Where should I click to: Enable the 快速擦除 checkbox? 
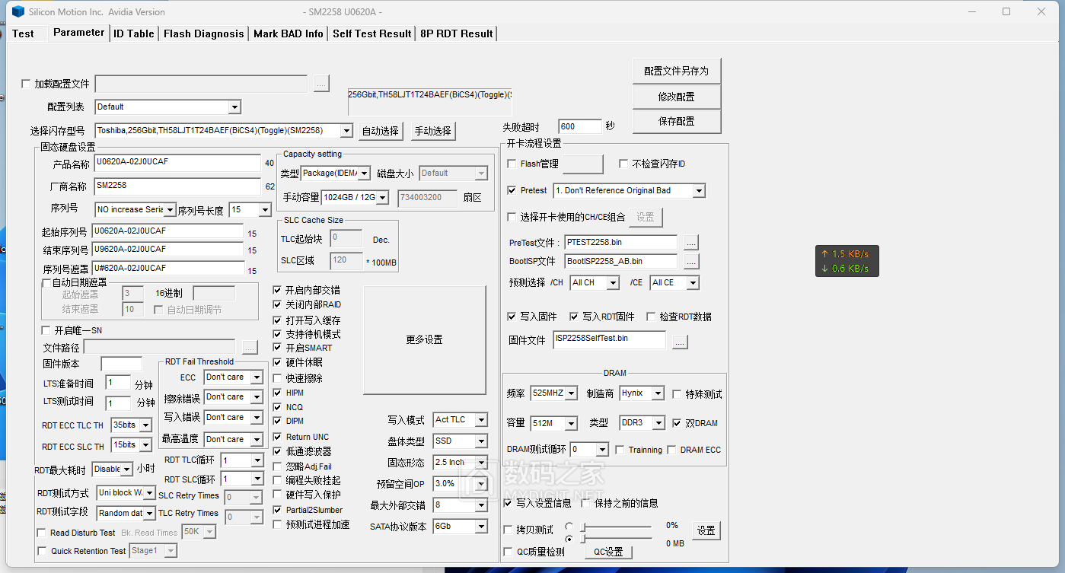pyautogui.click(x=278, y=378)
